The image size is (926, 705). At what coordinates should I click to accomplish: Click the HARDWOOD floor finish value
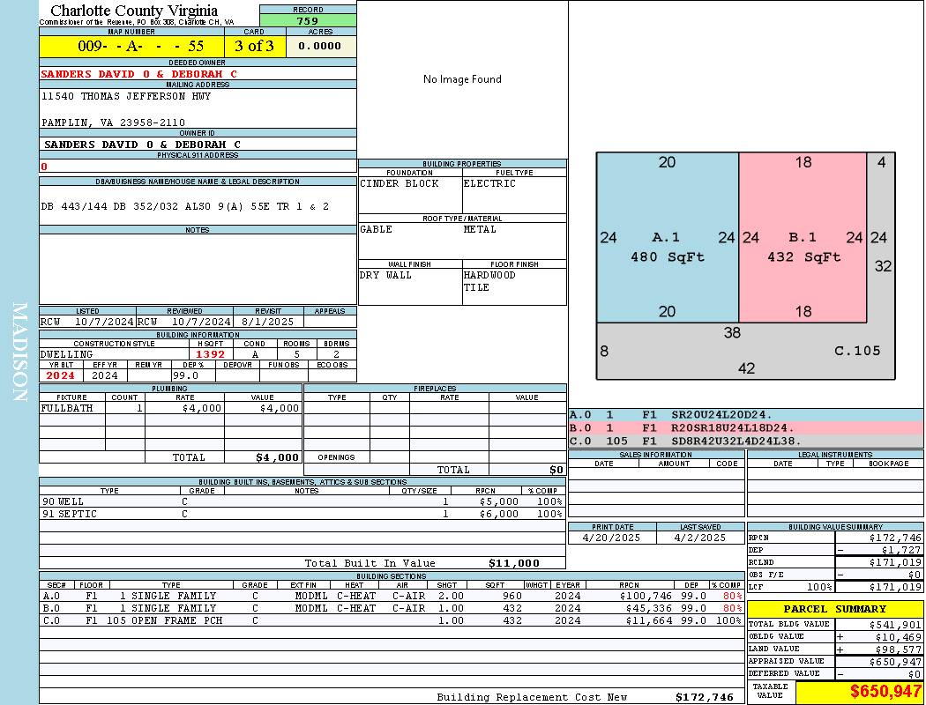pos(489,275)
